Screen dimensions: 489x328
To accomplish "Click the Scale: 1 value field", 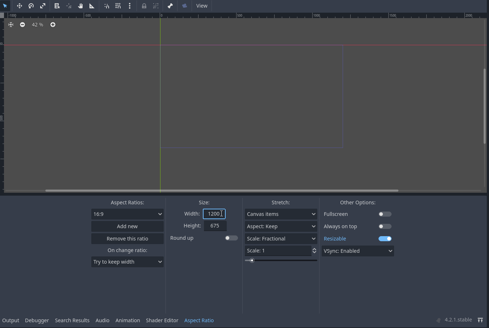I will (x=278, y=251).
